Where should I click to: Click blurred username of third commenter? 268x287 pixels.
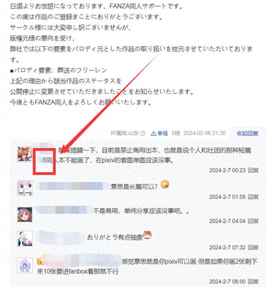click(x=64, y=210)
